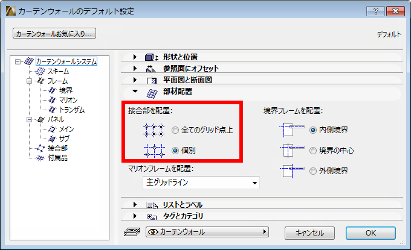Click the マリオン frame icon
Viewport: 411px width, 250px height.
(x=53, y=100)
